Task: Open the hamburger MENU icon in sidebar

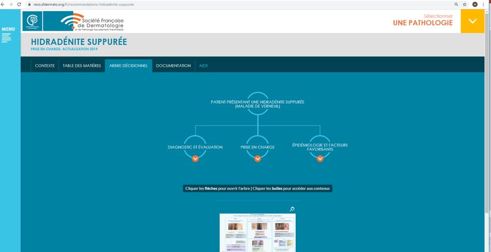Action: point(6,37)
